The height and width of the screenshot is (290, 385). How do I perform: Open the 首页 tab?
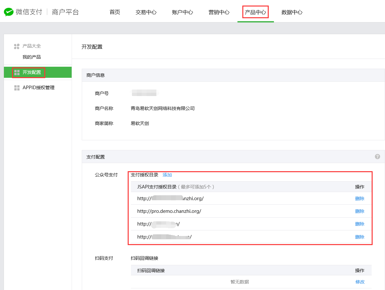pos(115,12)
